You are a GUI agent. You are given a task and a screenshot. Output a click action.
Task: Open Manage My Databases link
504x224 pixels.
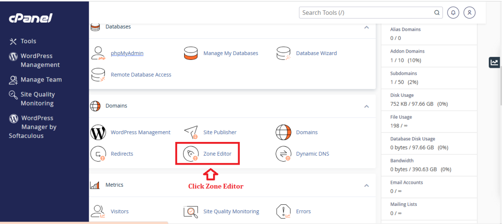tap(231, 53)
